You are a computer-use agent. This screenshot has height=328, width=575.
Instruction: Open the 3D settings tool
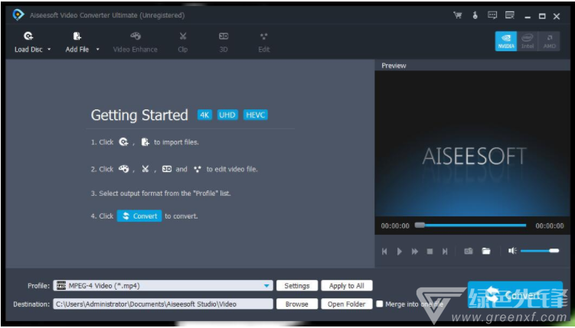(x=224, y=36)
